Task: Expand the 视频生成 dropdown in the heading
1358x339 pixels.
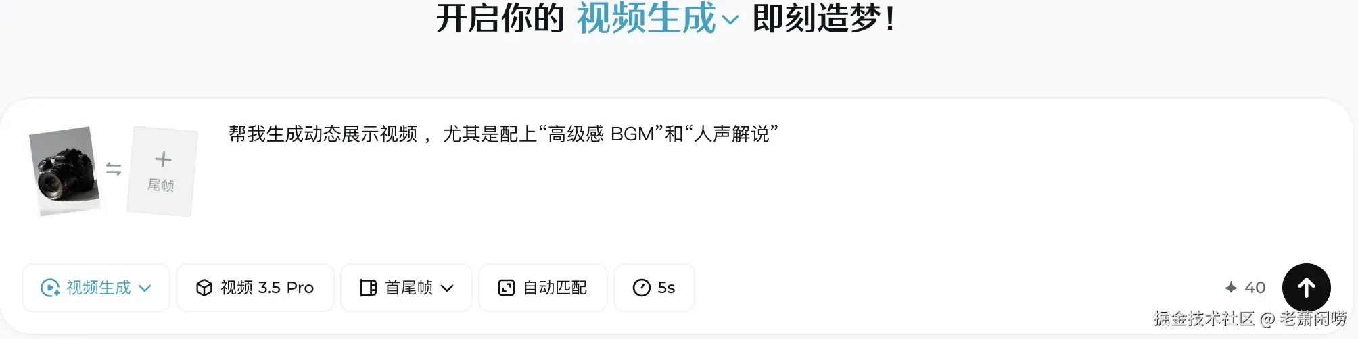Action: click(657, 18)
